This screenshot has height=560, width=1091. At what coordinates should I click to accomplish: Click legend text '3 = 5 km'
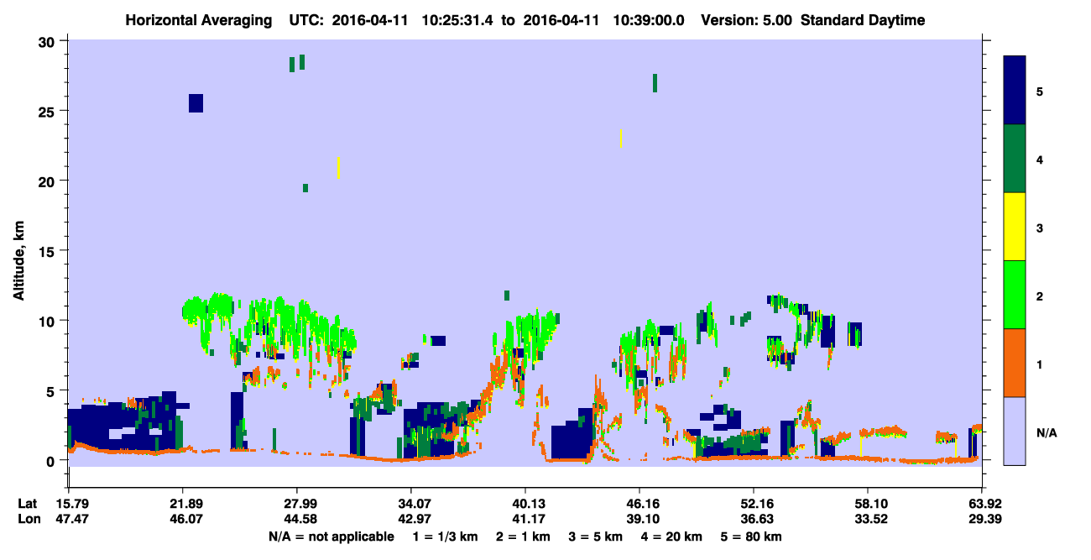(594, 536)
